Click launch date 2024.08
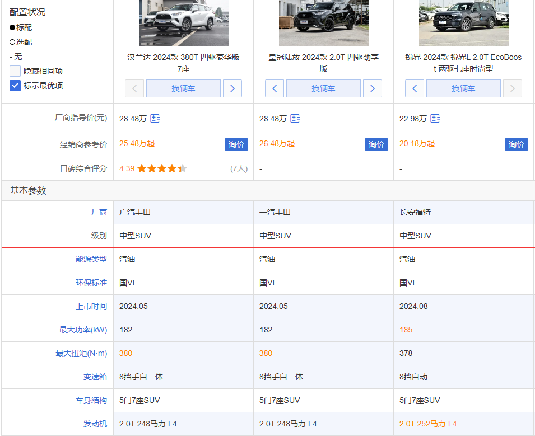The image size is (535, 436). [413, 306]
